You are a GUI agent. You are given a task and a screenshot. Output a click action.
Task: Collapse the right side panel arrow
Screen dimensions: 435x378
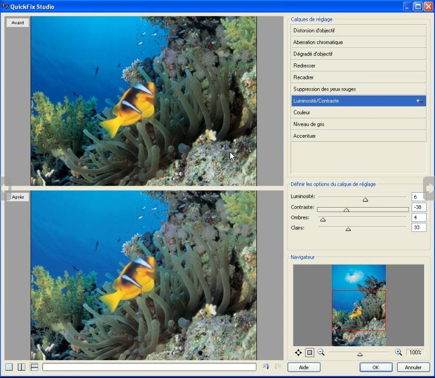[430, 188]
